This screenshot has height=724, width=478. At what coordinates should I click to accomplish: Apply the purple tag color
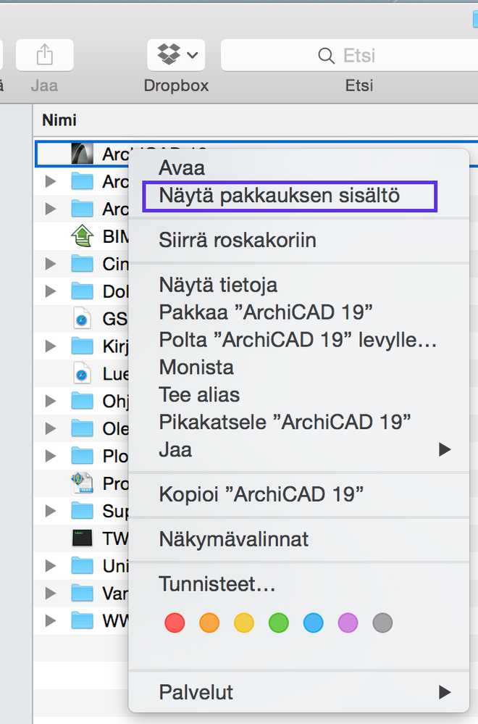click(x=348, y=623)
